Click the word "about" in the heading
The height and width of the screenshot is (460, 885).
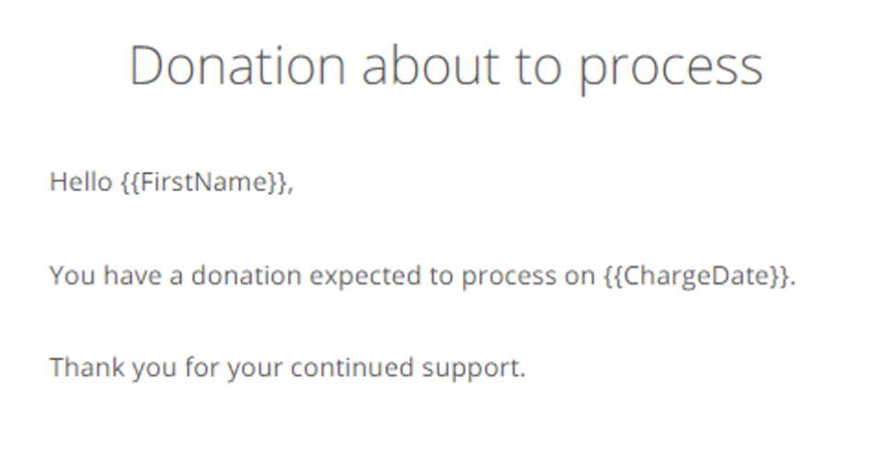tap(431, 65)
